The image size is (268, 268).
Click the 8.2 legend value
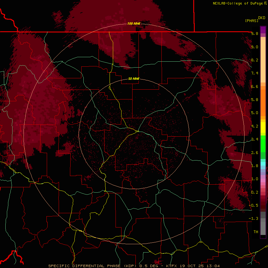click(x=255, y=60)
